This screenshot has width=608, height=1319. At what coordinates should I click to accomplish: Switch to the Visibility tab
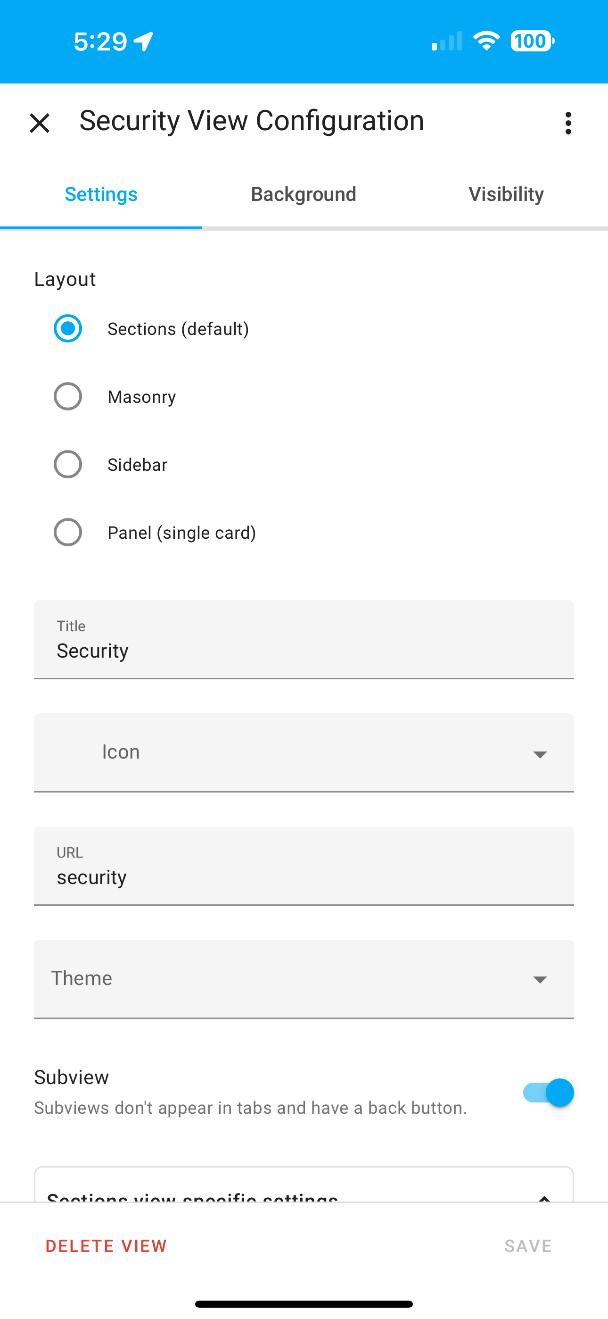(506, 194)
